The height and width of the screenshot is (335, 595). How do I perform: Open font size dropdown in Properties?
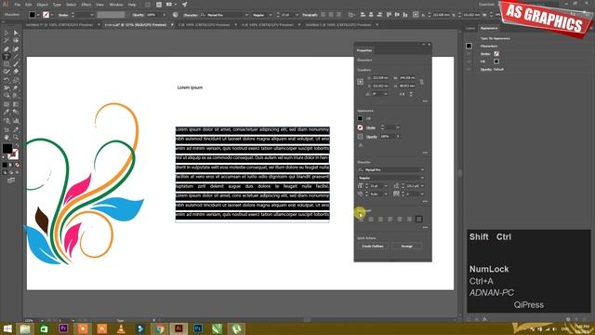pos(386,186)
